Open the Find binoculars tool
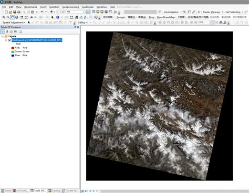The image size is (249, 193). tap(77, 17)
